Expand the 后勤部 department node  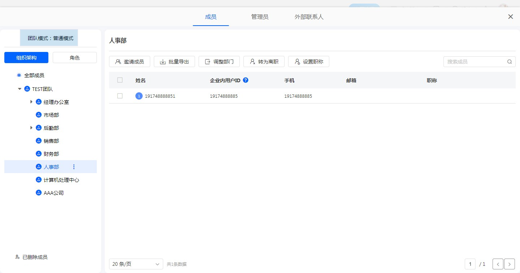[x=31, y=128]
